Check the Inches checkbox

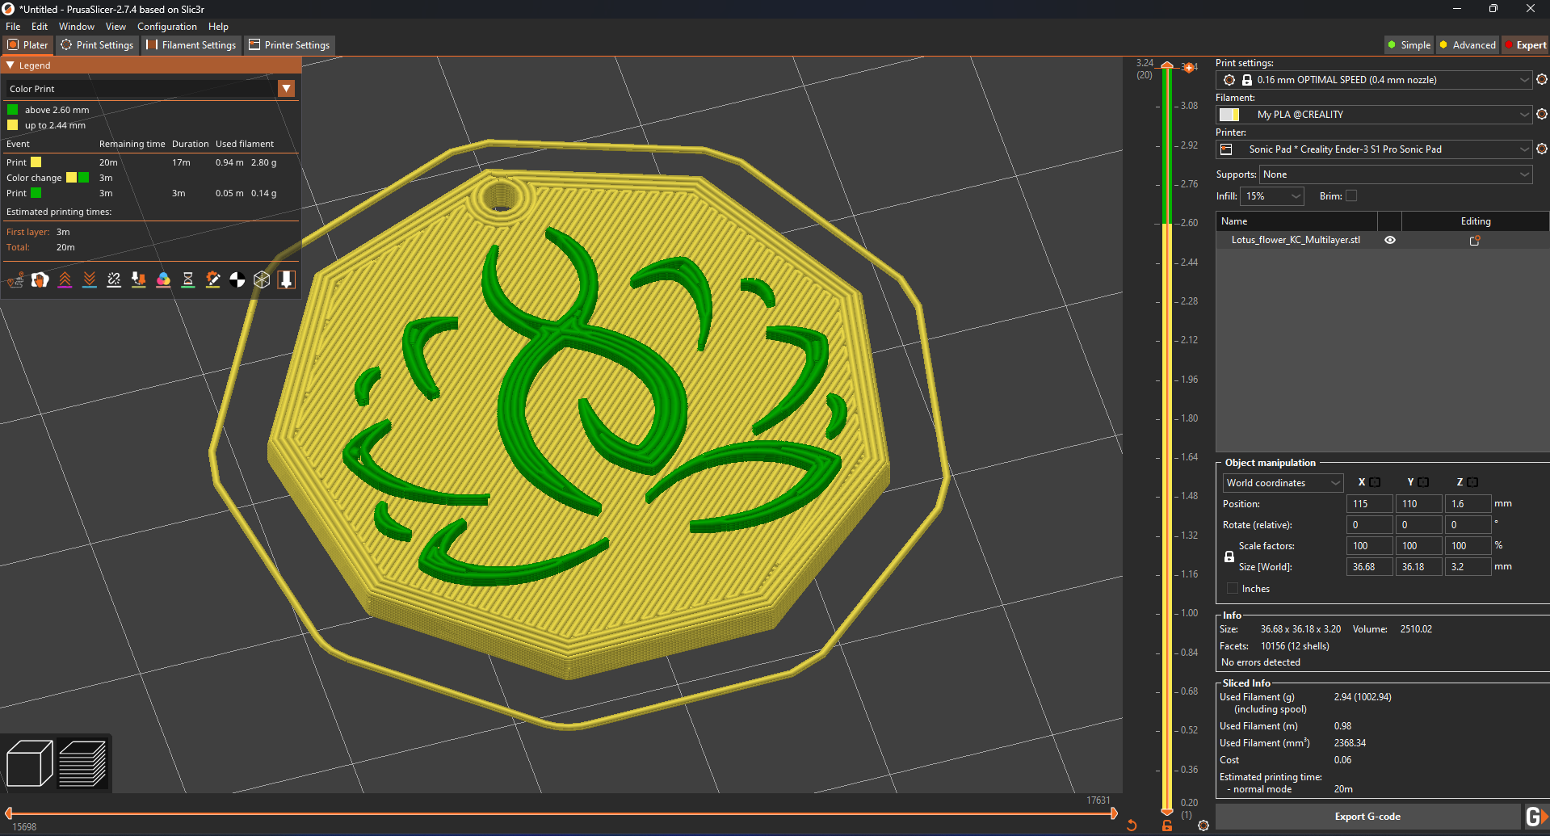pos(1233,588)
